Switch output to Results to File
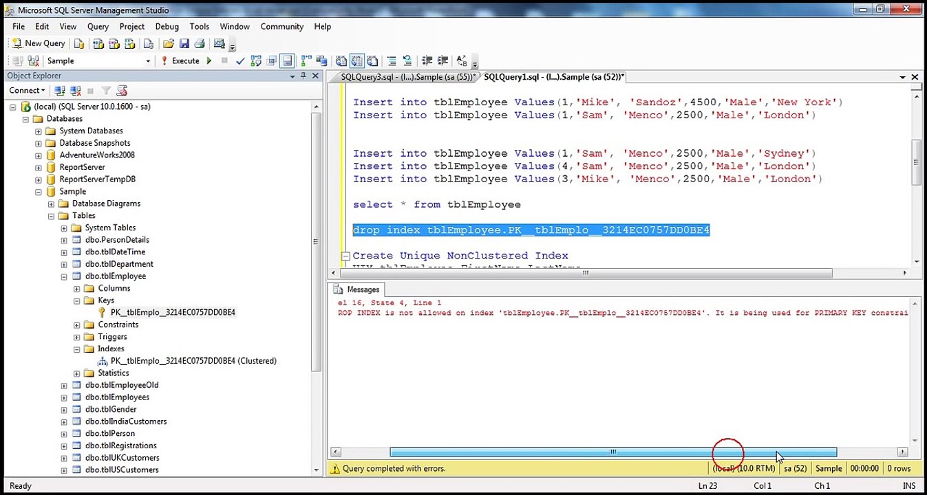Screen dimensions: 927x495 372,61
